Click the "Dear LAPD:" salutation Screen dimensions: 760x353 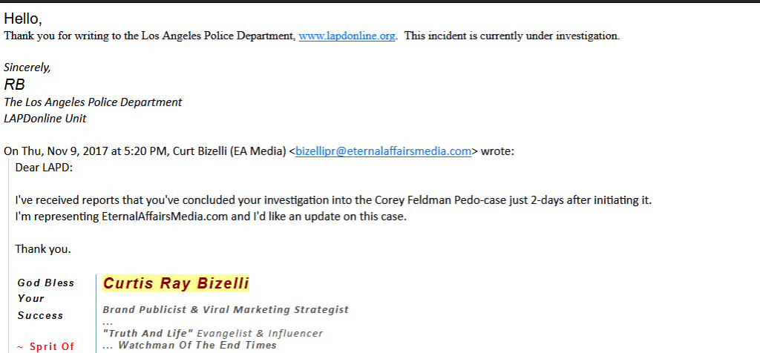[x=45, y=168]
